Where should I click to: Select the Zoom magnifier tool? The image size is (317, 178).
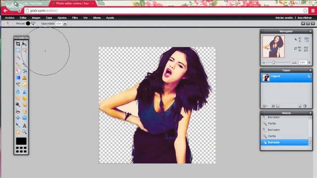24,132
